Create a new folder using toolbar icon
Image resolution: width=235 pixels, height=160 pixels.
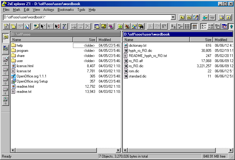pos(13,27)
